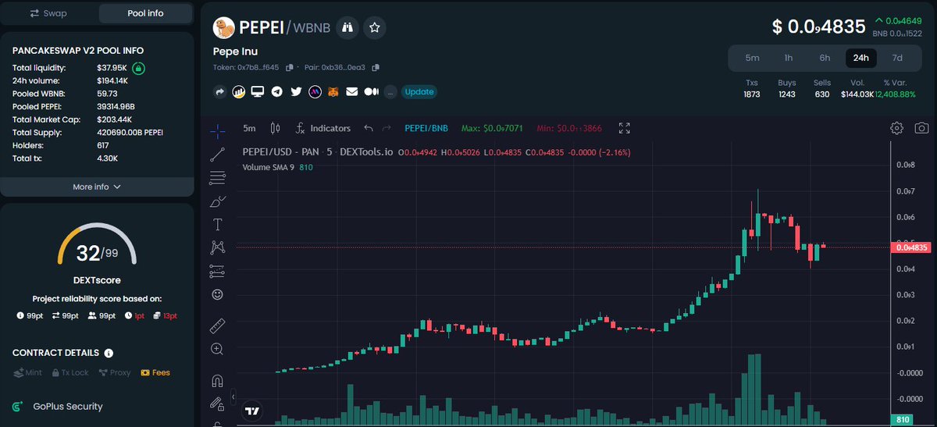
Task: Select the 6h stats timeframe
Action: pyautogui.click(x=825, y=58)
